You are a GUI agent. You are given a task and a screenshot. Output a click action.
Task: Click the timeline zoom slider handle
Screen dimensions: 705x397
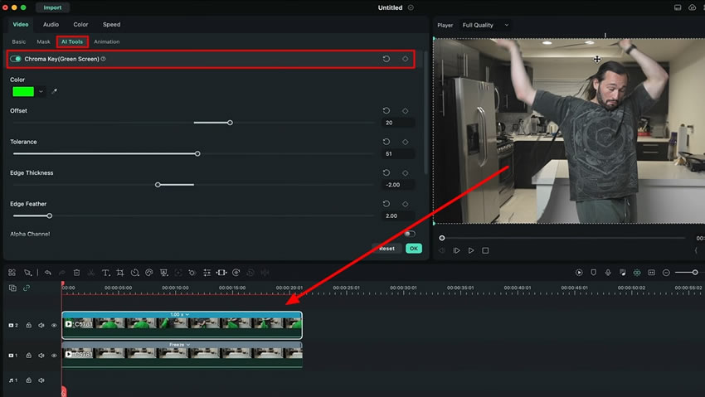click(x=695, y=273)
